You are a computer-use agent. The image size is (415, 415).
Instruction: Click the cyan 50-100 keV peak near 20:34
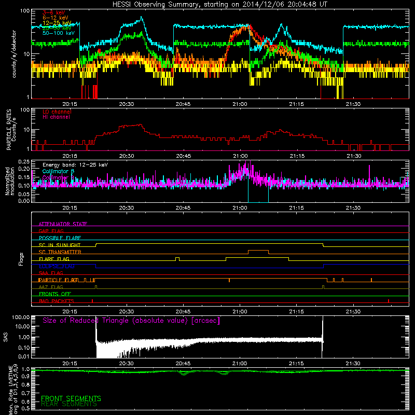coord(141,18)
